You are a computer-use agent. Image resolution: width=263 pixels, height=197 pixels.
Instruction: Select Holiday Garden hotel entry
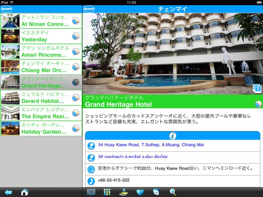pos(41,128)
